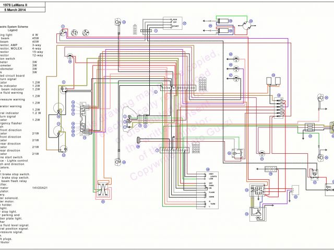Screen dimensions: 334x251
Task: Select HIGH LIGHTS LOW switch position label
Action: click(212, 177)
